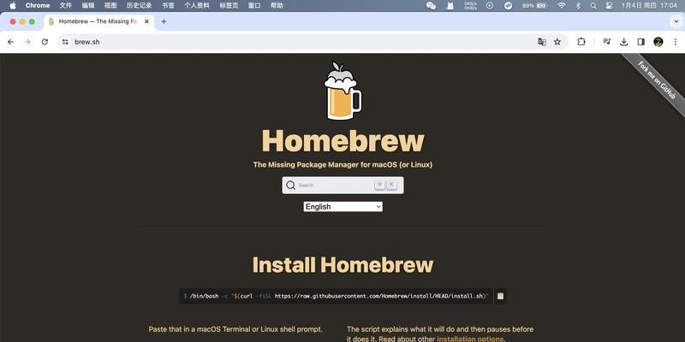The height and width of the screenshot is (342, 685).
Task: Open the language dropdown showing English
Action: (x=343, y=207)
